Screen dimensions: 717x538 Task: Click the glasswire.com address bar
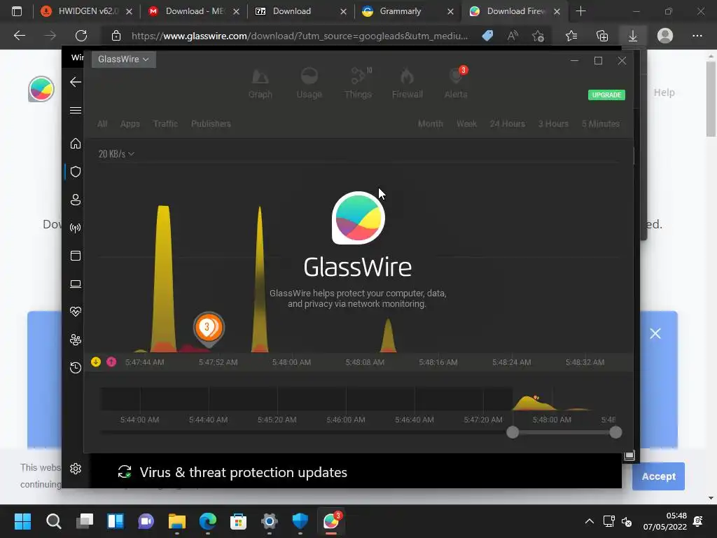300,36
